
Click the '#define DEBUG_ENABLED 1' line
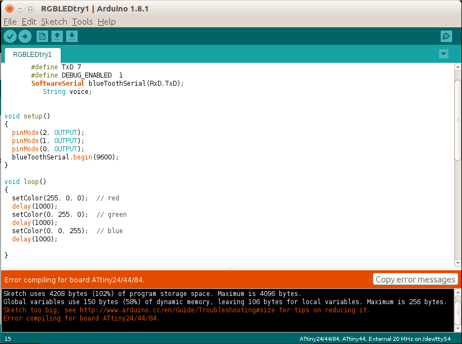pyautogui.click(x=77, y=75)
